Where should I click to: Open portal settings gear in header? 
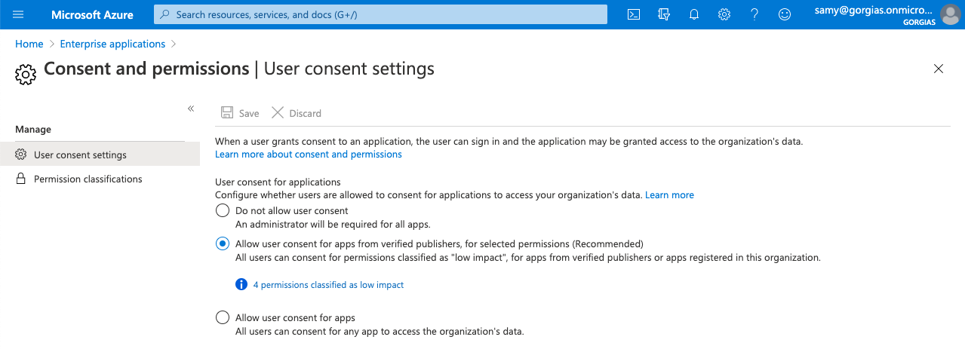point(724,14)
